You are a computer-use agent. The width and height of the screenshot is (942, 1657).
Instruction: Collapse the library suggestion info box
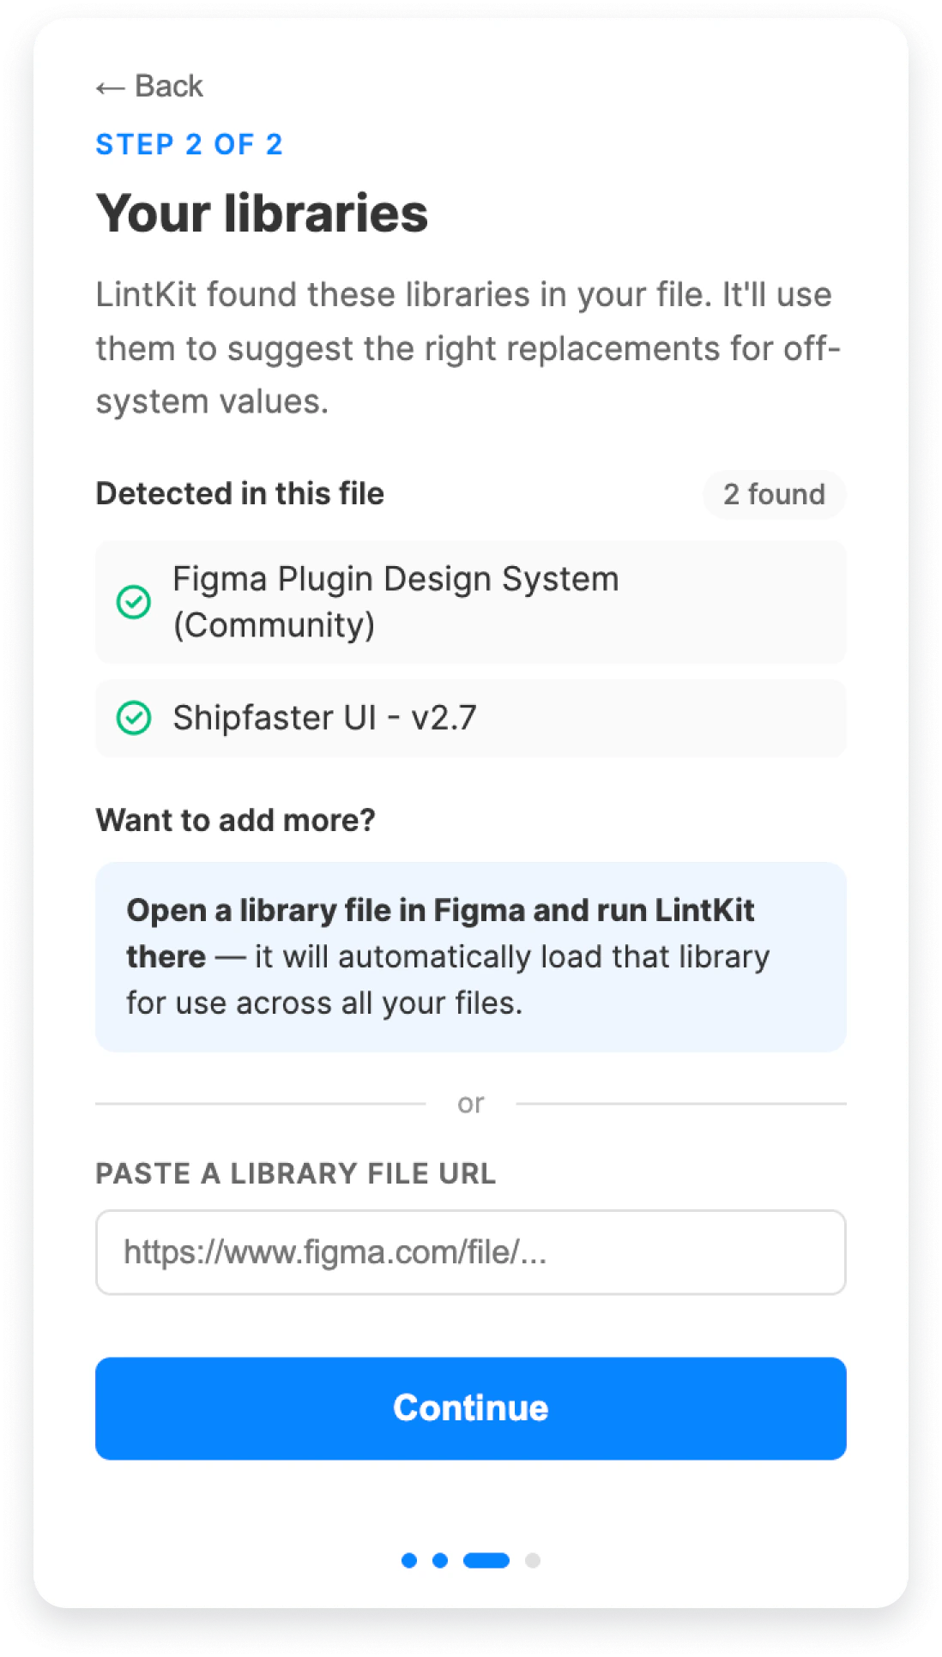point(470,955)
